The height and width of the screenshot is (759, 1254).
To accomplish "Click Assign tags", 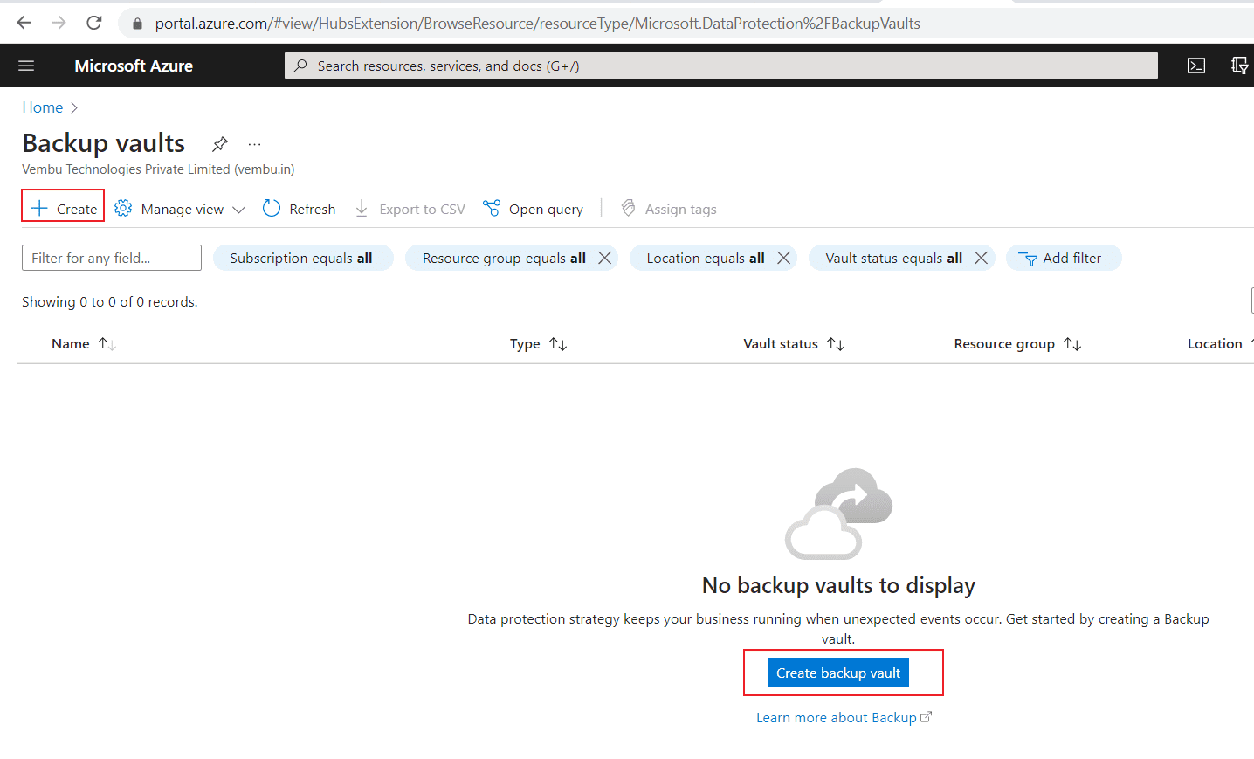I will 668,209.
